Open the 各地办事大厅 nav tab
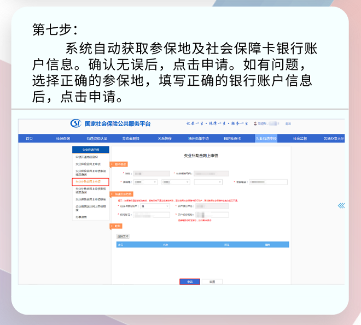 pyautogui.click(x=334, y=138)
